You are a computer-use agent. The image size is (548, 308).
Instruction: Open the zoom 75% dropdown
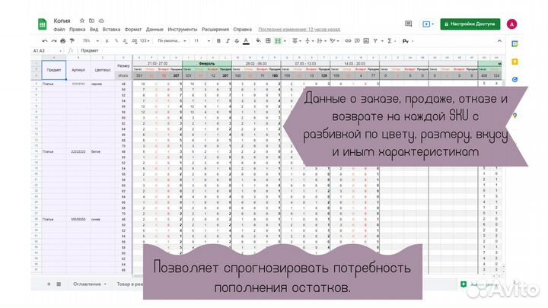click(91, 41)
